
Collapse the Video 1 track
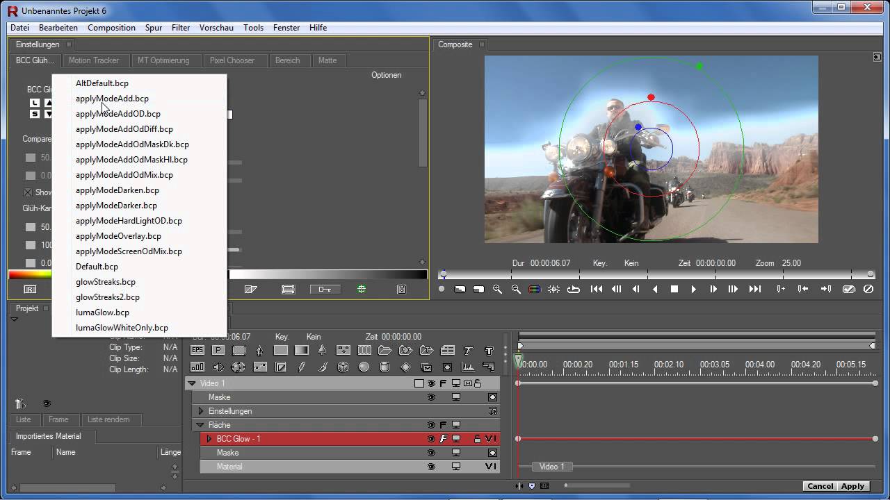[192, 383]
